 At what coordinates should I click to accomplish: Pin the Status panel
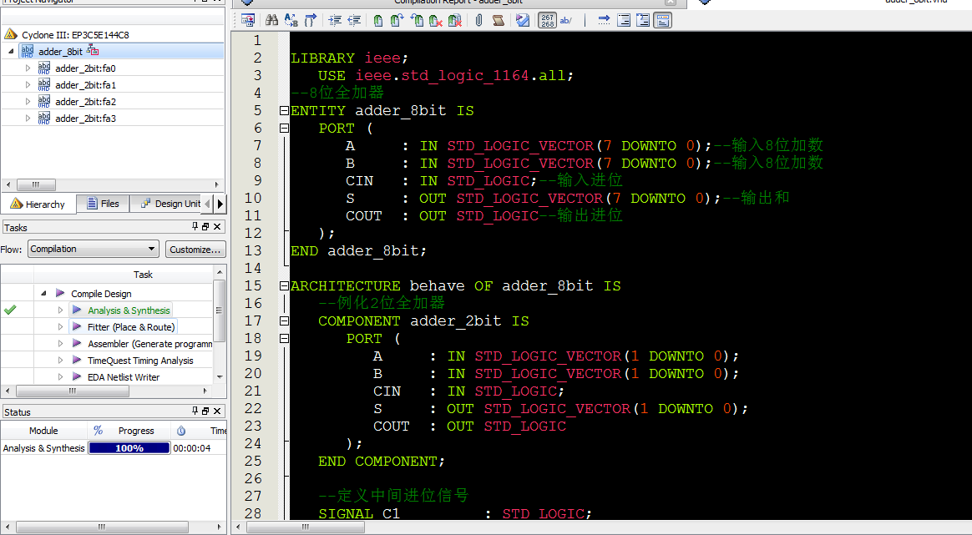pyautogui.click(x=195, y=411)
